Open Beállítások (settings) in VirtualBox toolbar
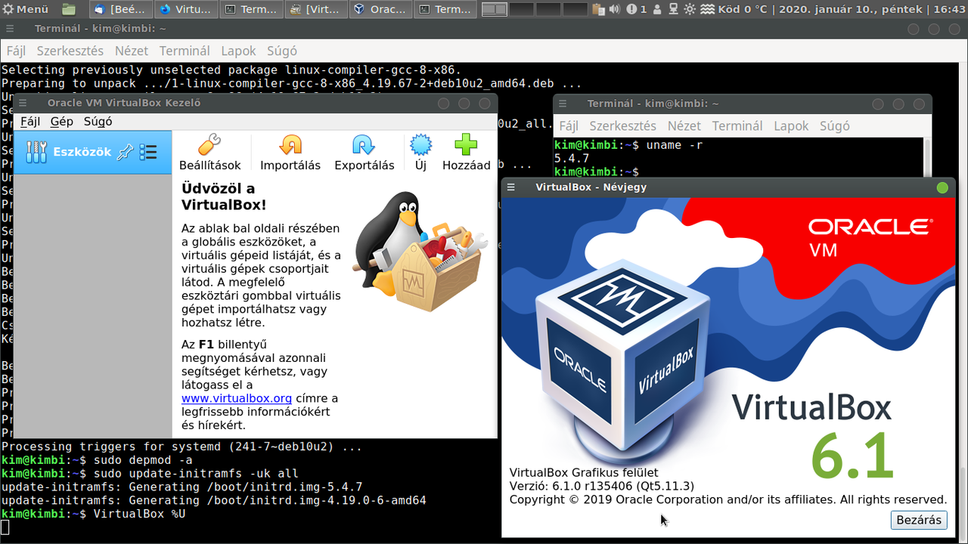The height and width of the screenshot is (544, 968). [209, 152]
